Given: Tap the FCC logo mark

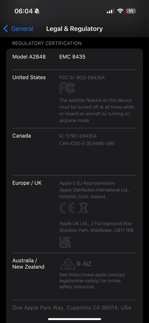Looking at the screenshot, I should point(67,88).
